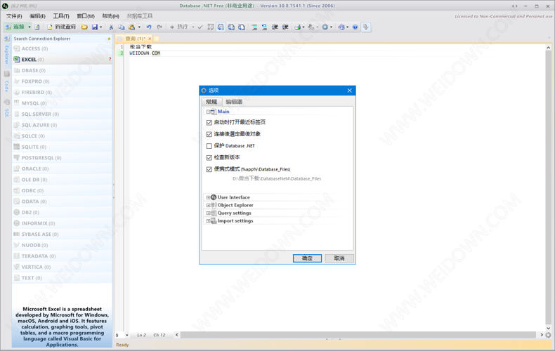Click the new tab button beside 查询 tab
This screenshot has width=555, height=351.
[157, 39]
